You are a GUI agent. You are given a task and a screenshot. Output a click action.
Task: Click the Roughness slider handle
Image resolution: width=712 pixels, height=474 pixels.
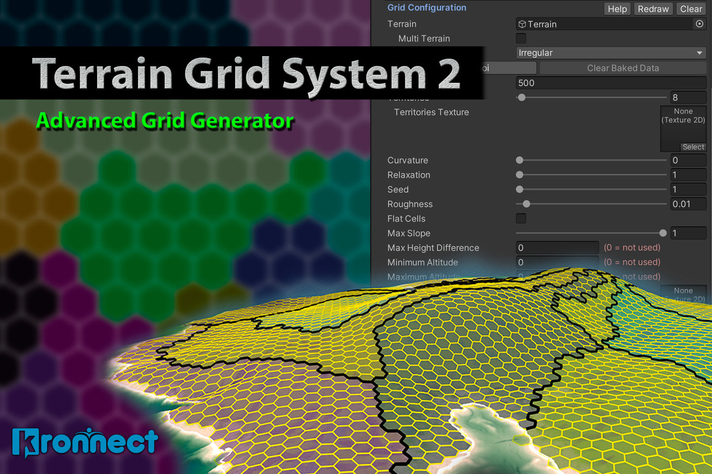pyautogui.click(x=526, y=204)
